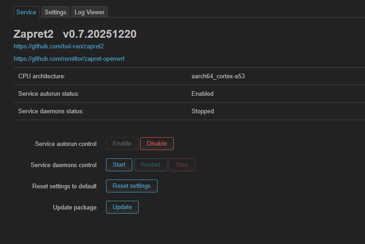Click the 'CPU architecture:' label
Viewport: 365px width, 244px height.
coord(41,76)
